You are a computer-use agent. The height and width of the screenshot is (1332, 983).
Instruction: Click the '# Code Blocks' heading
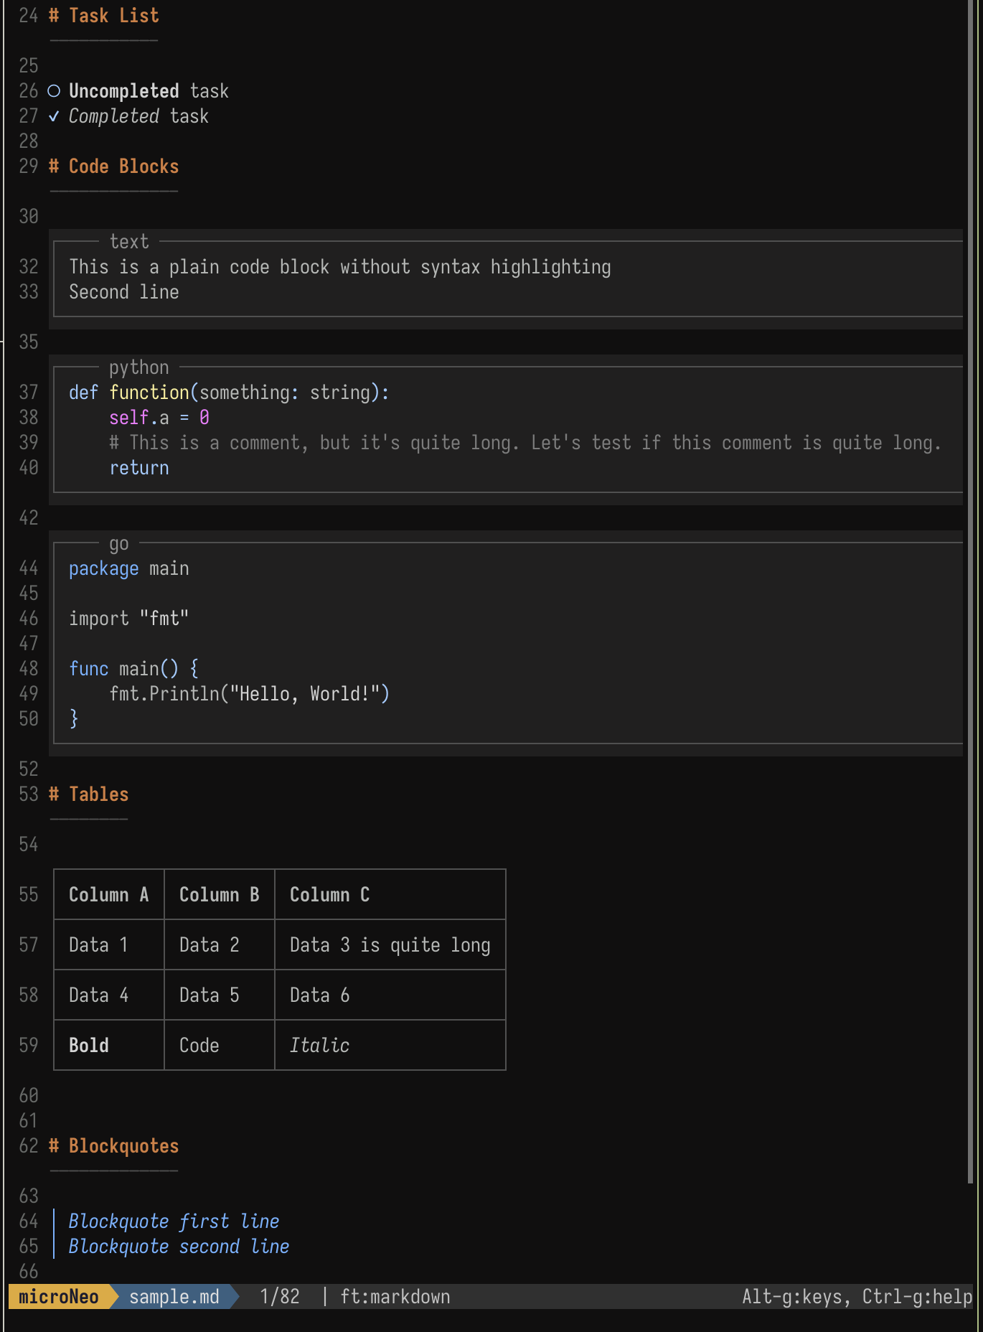click(113, 166)
